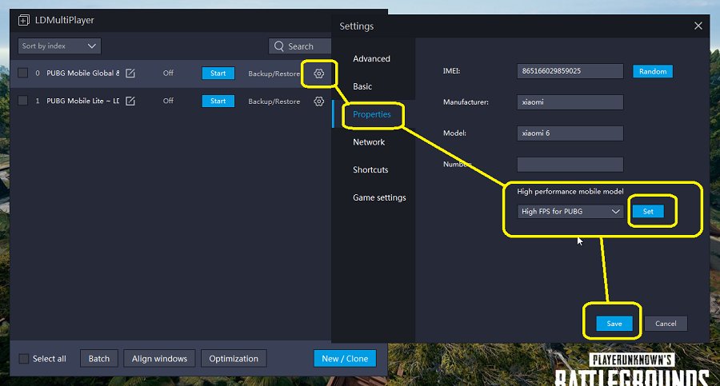Open the Optimization button
720x386 pixels.
[234, 359]
